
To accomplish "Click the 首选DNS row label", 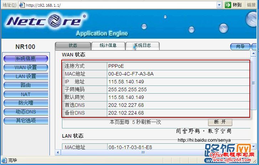I will coord(74,105).
